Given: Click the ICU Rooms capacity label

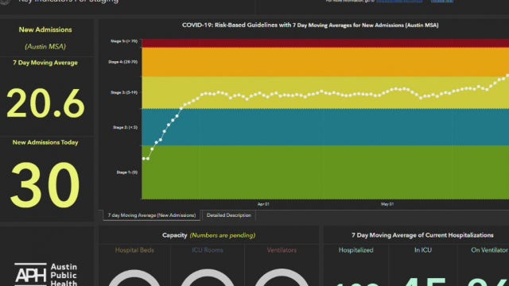Looking at the screenshot, I should coord(207,250).
